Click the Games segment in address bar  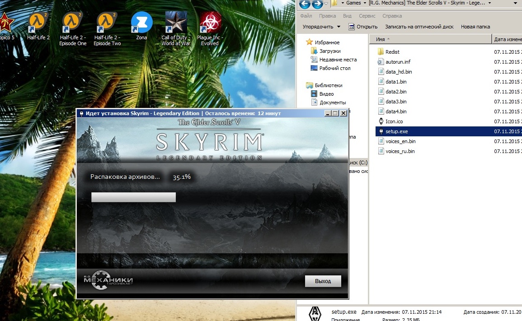[x=353, y=3]
